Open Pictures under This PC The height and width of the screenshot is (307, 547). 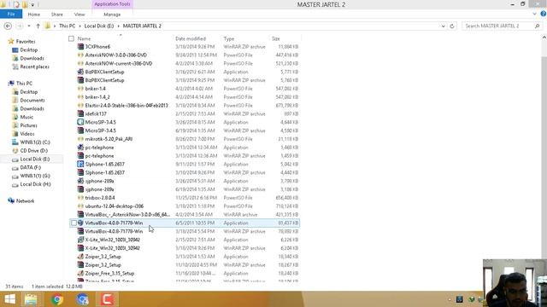(28, 125)
